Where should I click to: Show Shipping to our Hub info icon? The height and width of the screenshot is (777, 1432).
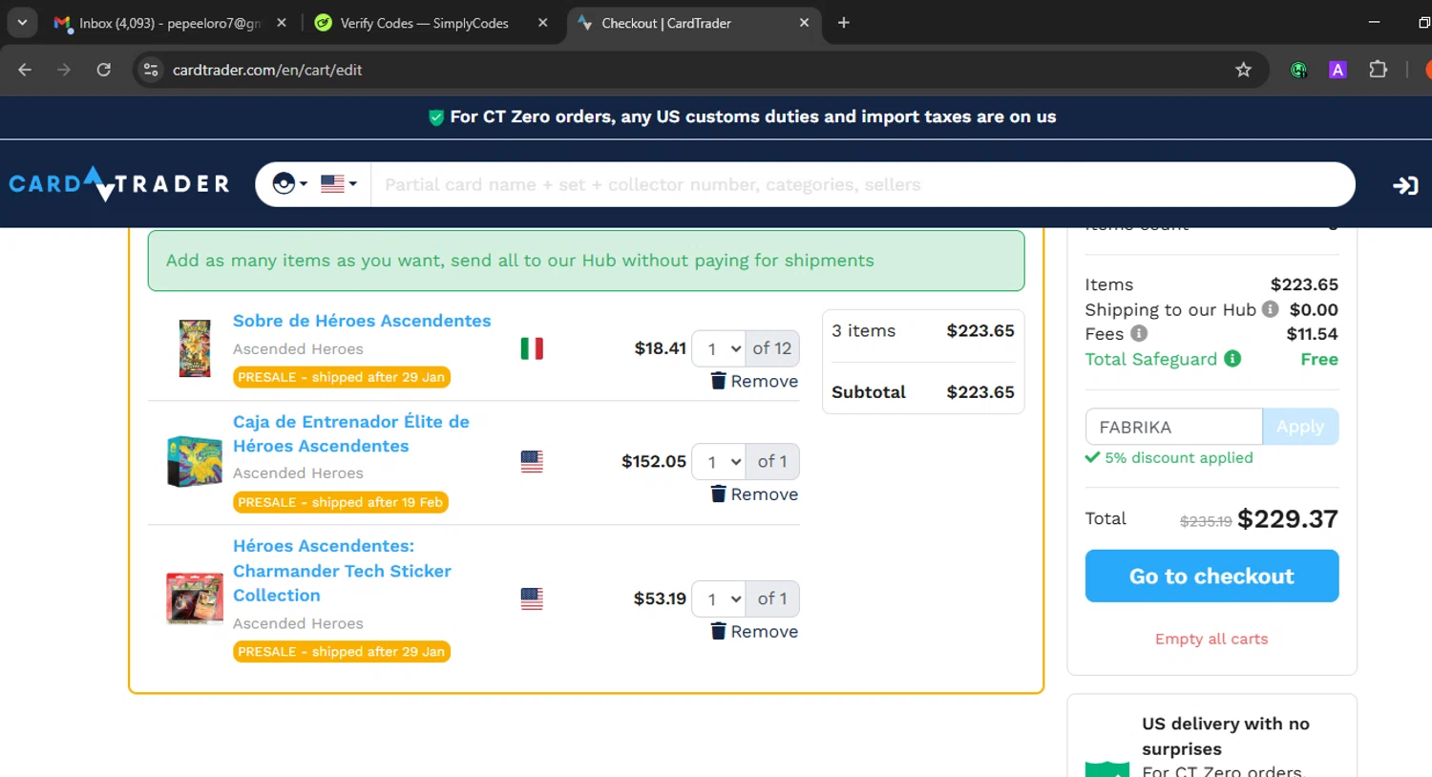coord(1270,308)
